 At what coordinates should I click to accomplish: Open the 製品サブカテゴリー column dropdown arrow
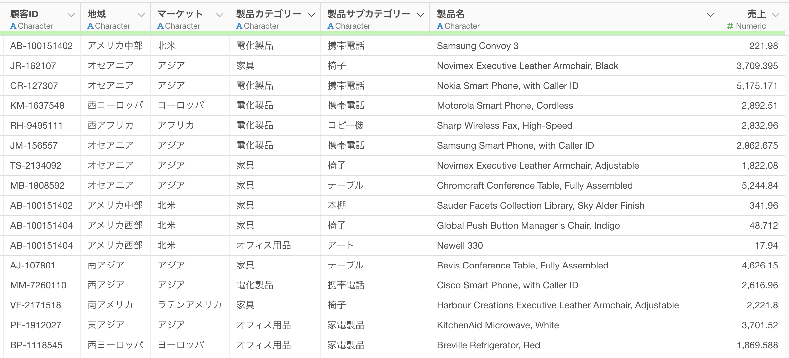[421, 15]
